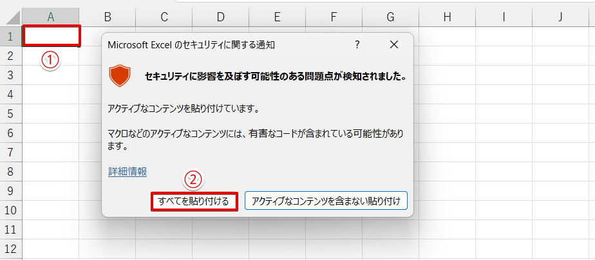Viewport: 595px width, 260px height.
Task: Select row 8 header
Action: pos(11,172)
